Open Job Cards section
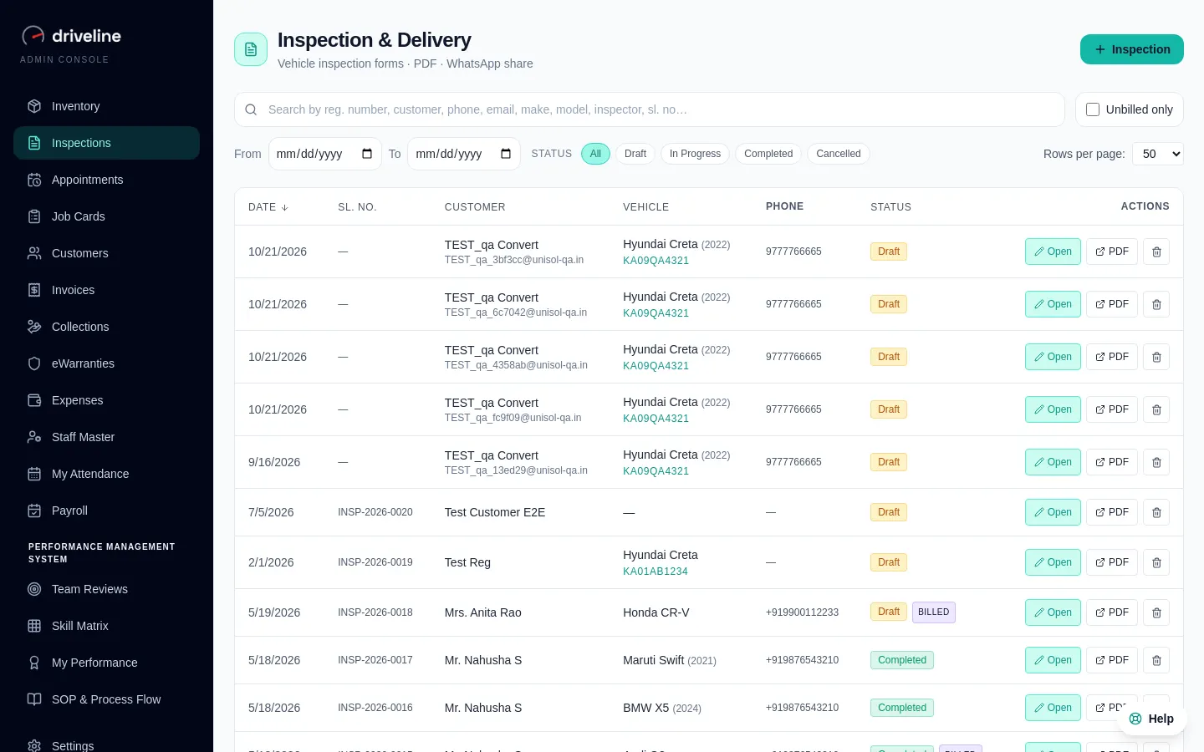The image size is (1204, 752). tap(106, 216)
